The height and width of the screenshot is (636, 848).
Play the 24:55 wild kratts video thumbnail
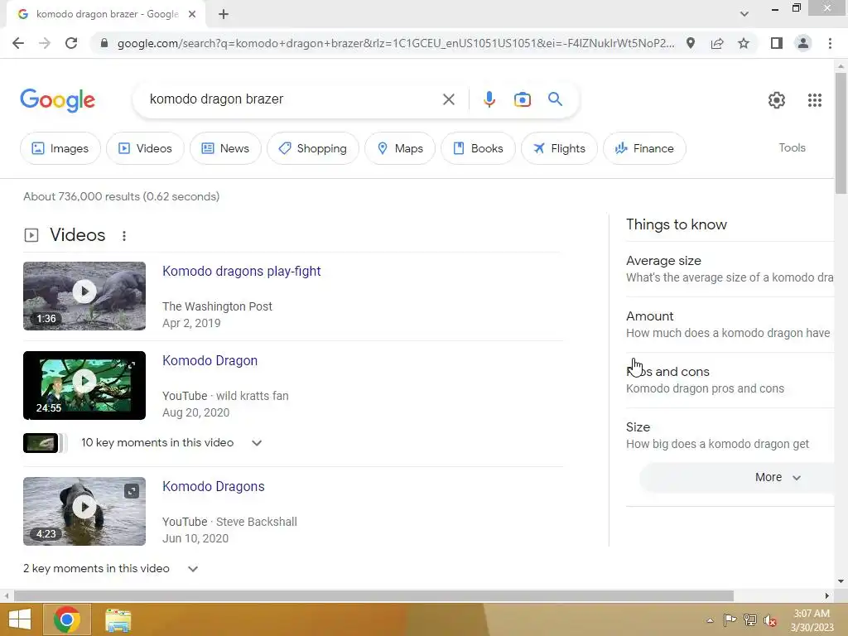[84, 385]
